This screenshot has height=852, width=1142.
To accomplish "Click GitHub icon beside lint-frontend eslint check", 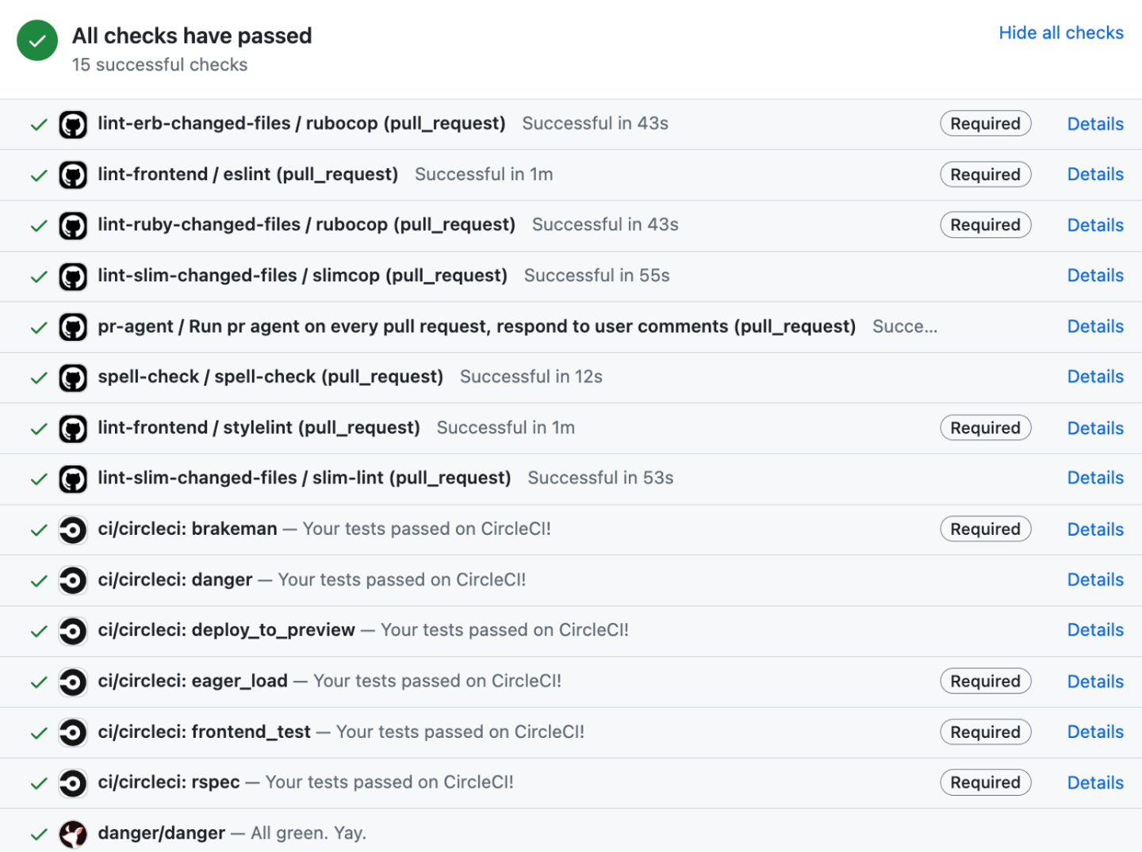I will click(x=73, y=175).
